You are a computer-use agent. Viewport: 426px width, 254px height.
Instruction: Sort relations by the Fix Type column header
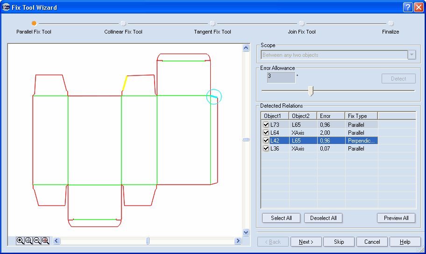[x=361, y=116]
